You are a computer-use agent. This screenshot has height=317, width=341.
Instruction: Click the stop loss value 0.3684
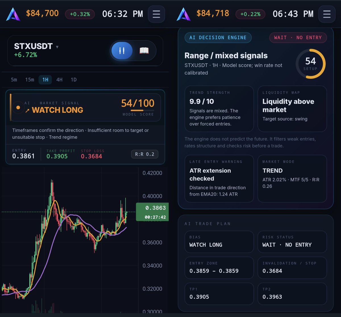(91, 156)
